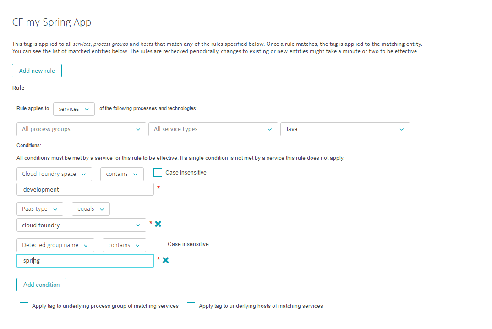Check Apply tag to underlying process group
Image resolution: width=492 pixels, height=329 pixels.
pyautogui.click(x=24, y=307)
